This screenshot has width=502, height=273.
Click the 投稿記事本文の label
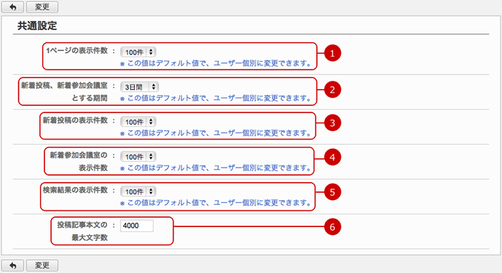82,225
